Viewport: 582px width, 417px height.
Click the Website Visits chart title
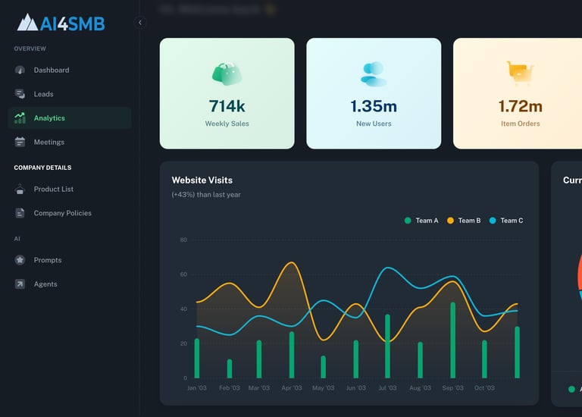tap(202, 180)
